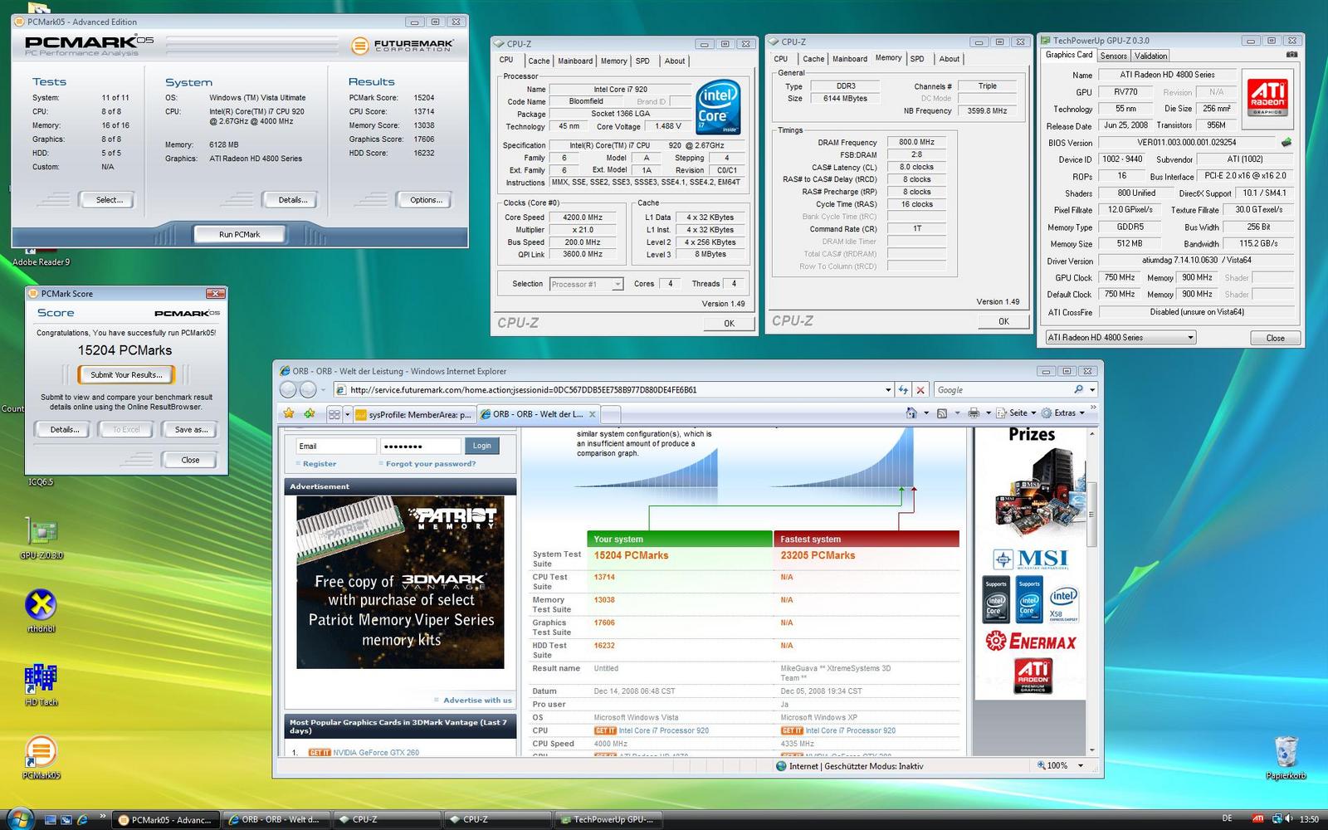Click the Patriot Memory advertisement banner
The image size is (1328, 830).
coord(400,583)
